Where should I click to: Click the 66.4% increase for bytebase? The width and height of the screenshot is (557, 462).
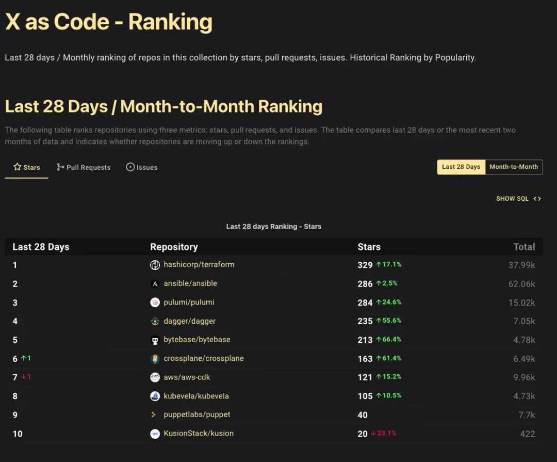pos(389,339)
